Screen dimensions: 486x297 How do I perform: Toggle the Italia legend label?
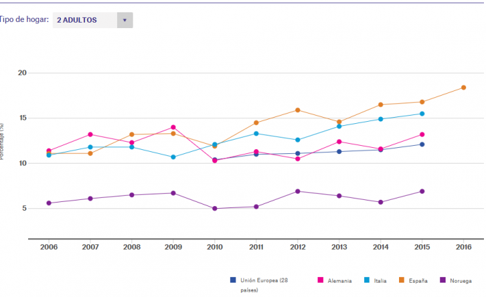381,281
